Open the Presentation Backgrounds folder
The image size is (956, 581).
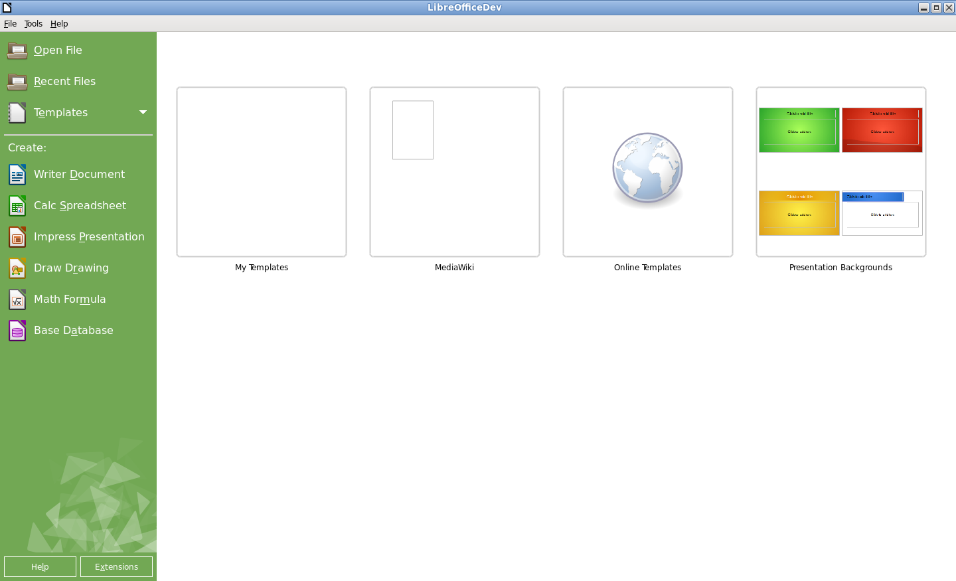tap(841, 172)
